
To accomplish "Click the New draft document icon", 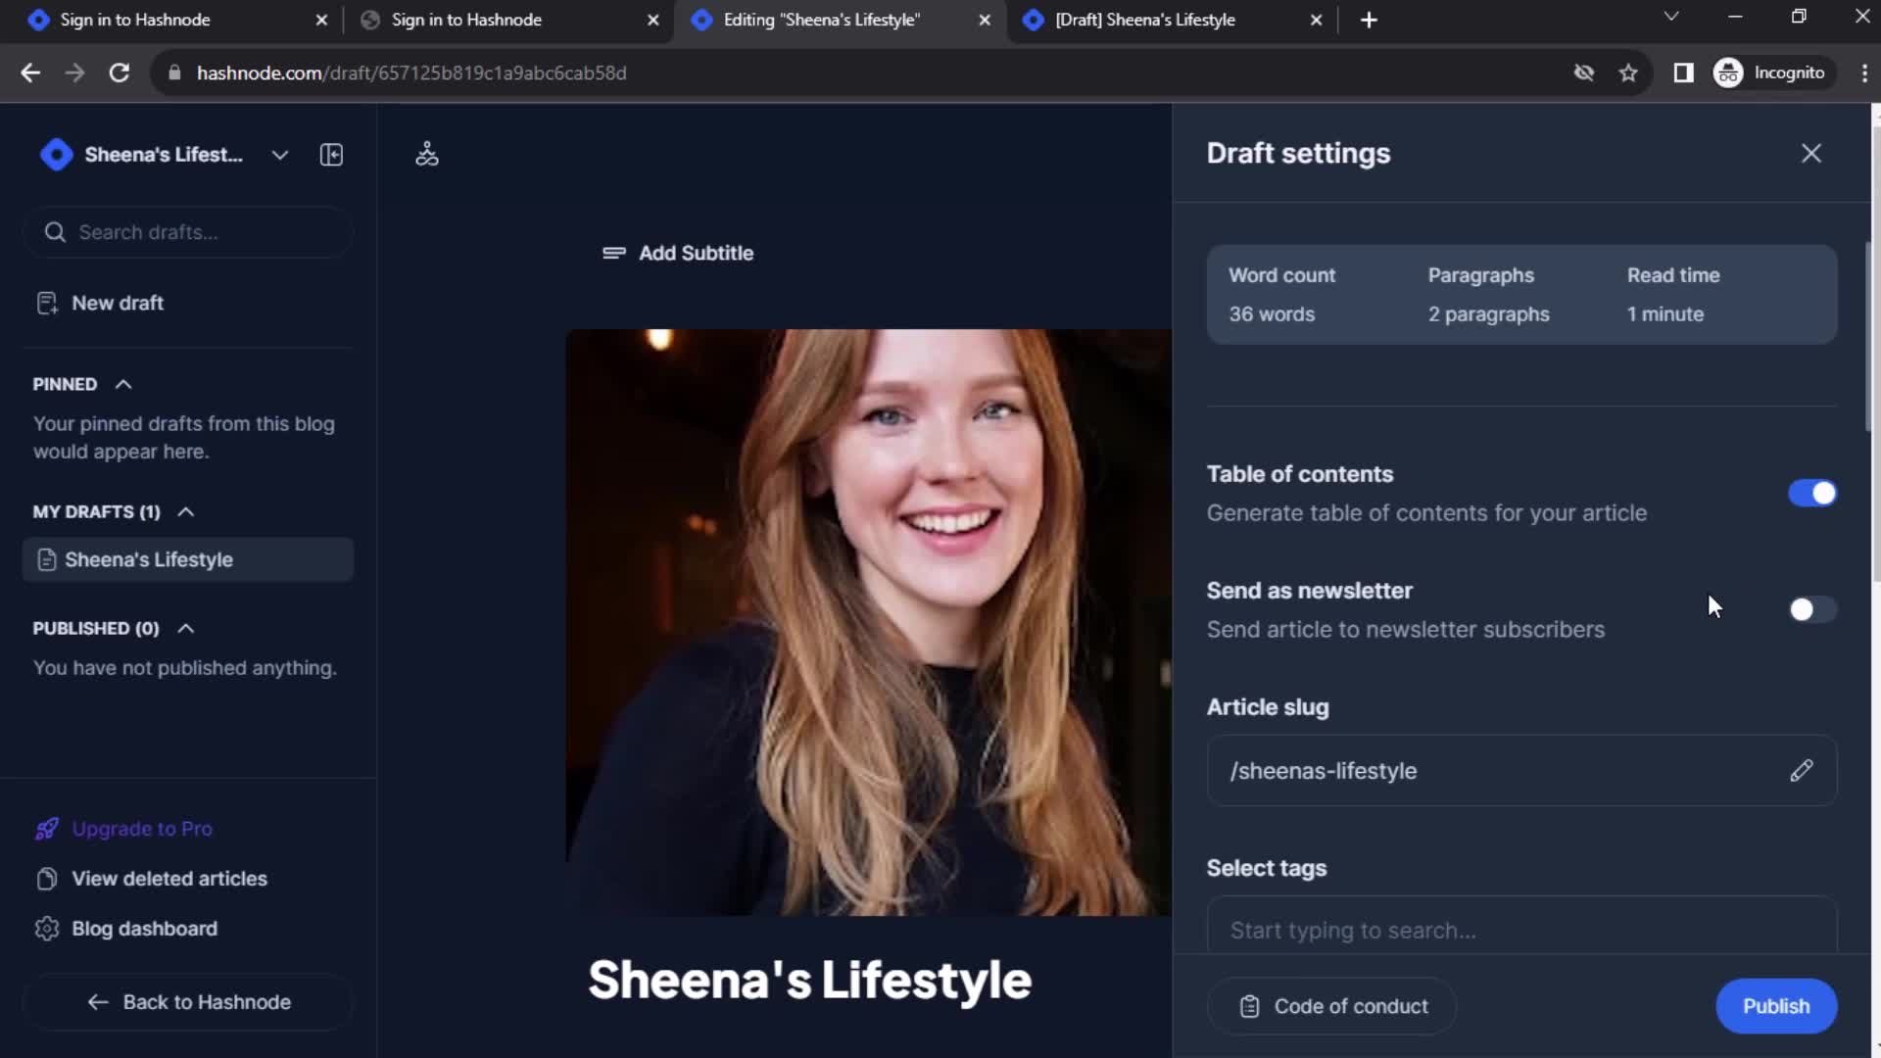I will (x=47, y=303).
